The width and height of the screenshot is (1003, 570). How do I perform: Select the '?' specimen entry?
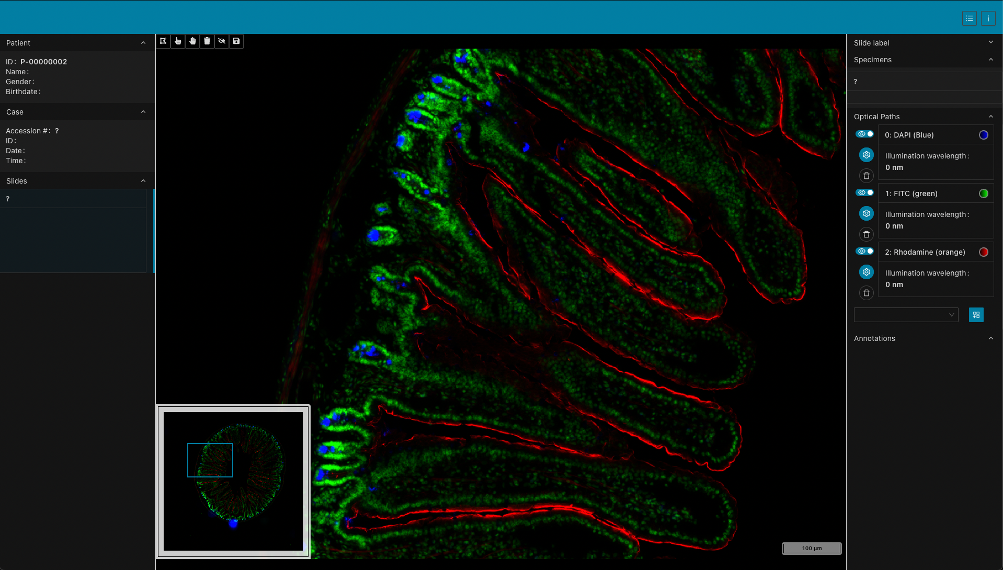pyautogui.click(x=924, y=82)
